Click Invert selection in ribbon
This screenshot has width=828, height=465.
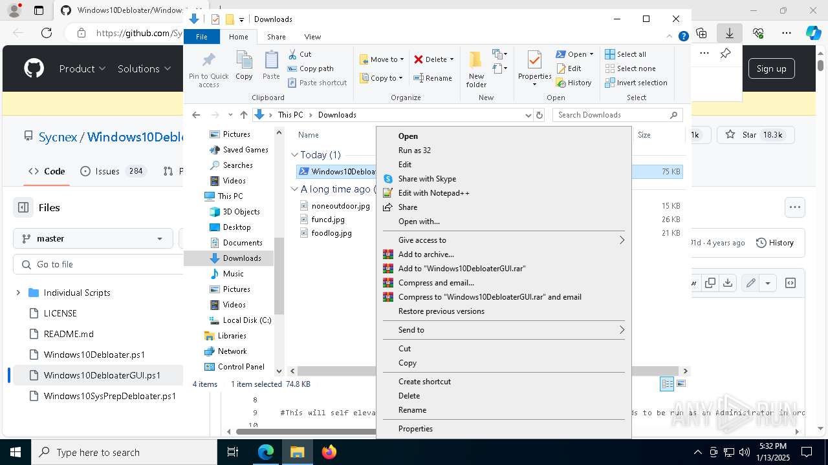[x=636, y=83]
